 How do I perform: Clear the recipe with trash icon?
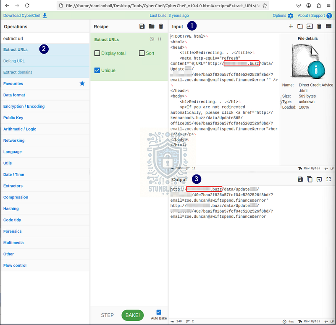[x=161, y=26]
